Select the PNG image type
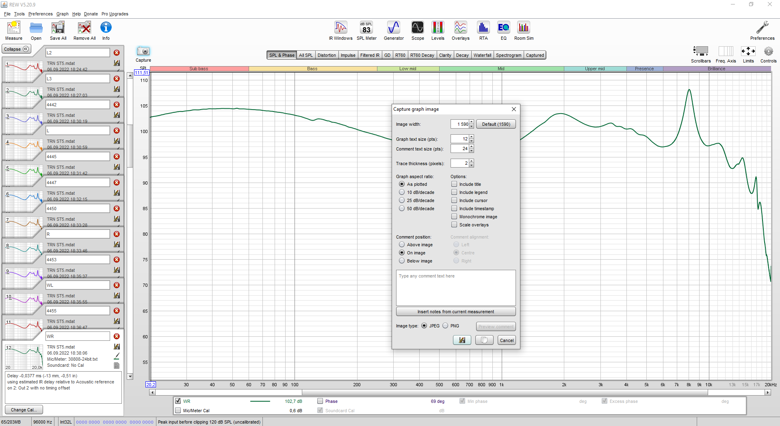The width and height of the screenshot is (780, 426). pyautogui.click(x=446, y=326)
